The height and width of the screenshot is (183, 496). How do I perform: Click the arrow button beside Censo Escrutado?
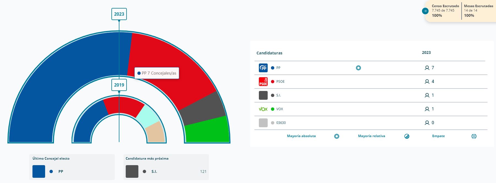(425, 11)
